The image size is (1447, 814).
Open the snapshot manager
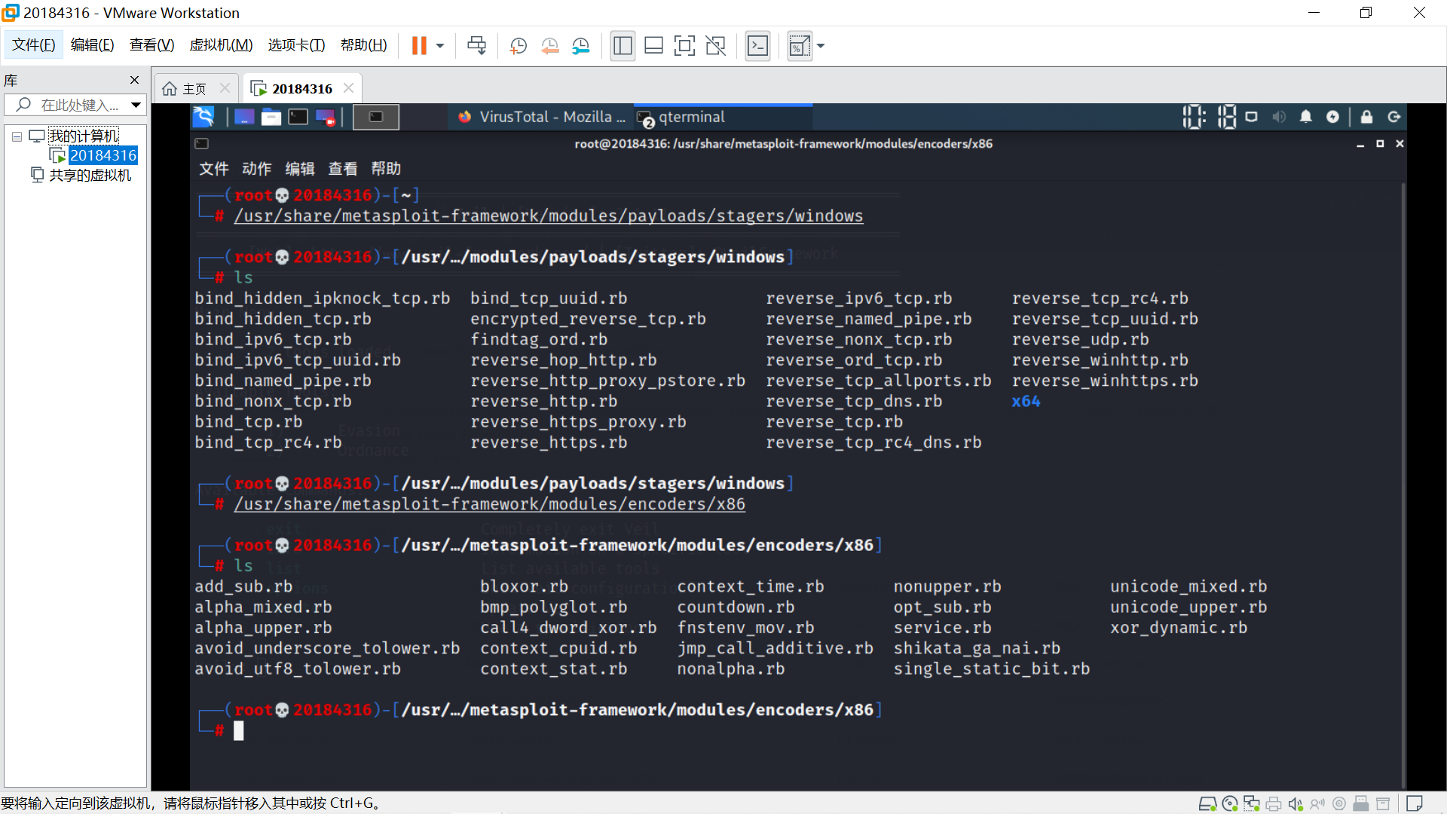point(580,46)
